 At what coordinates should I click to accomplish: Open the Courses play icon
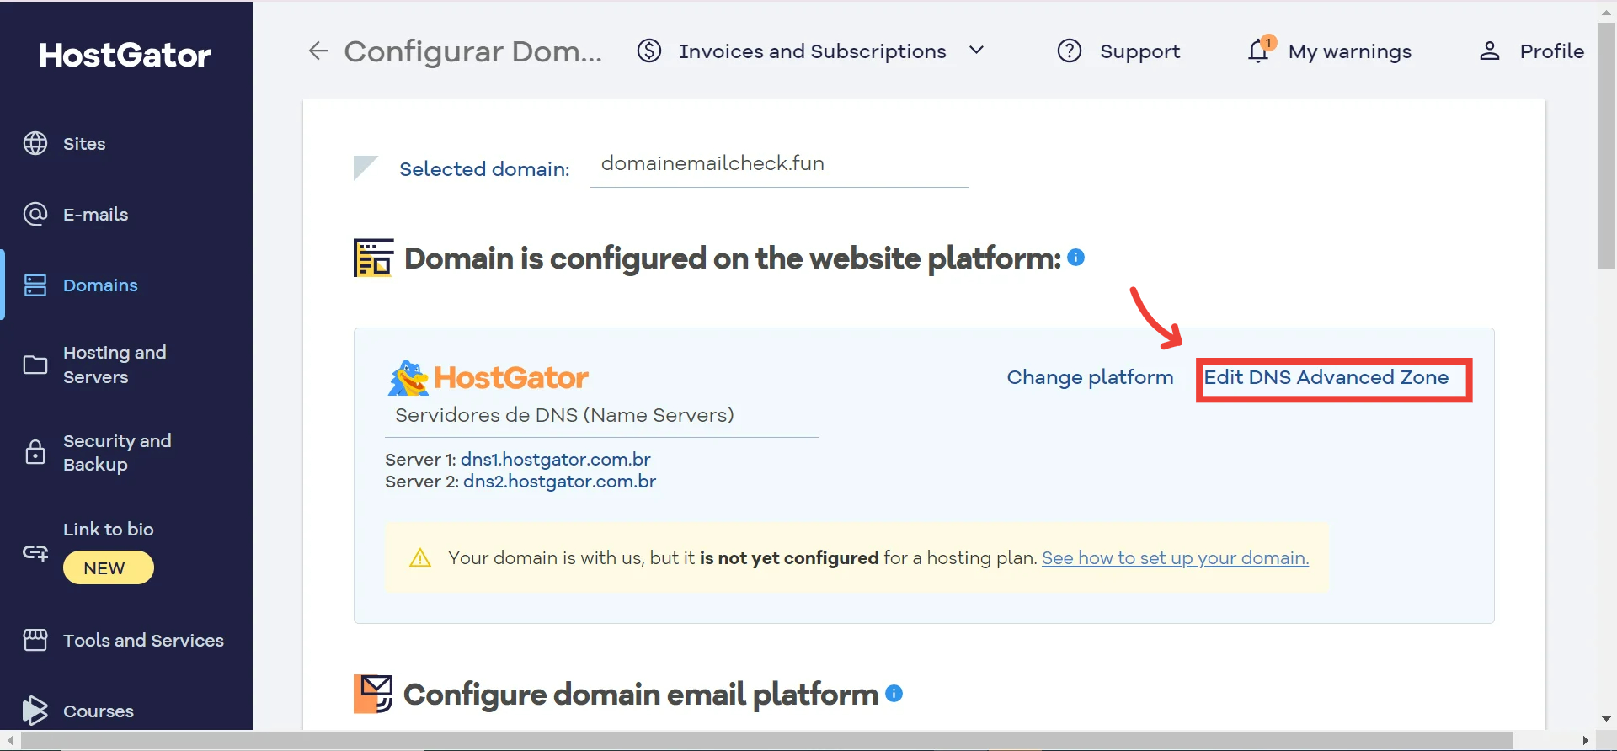35,711
